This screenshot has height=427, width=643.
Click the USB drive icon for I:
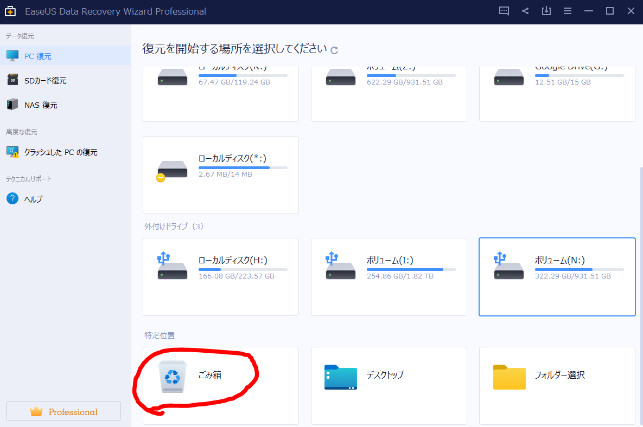[x=340, y=266]
